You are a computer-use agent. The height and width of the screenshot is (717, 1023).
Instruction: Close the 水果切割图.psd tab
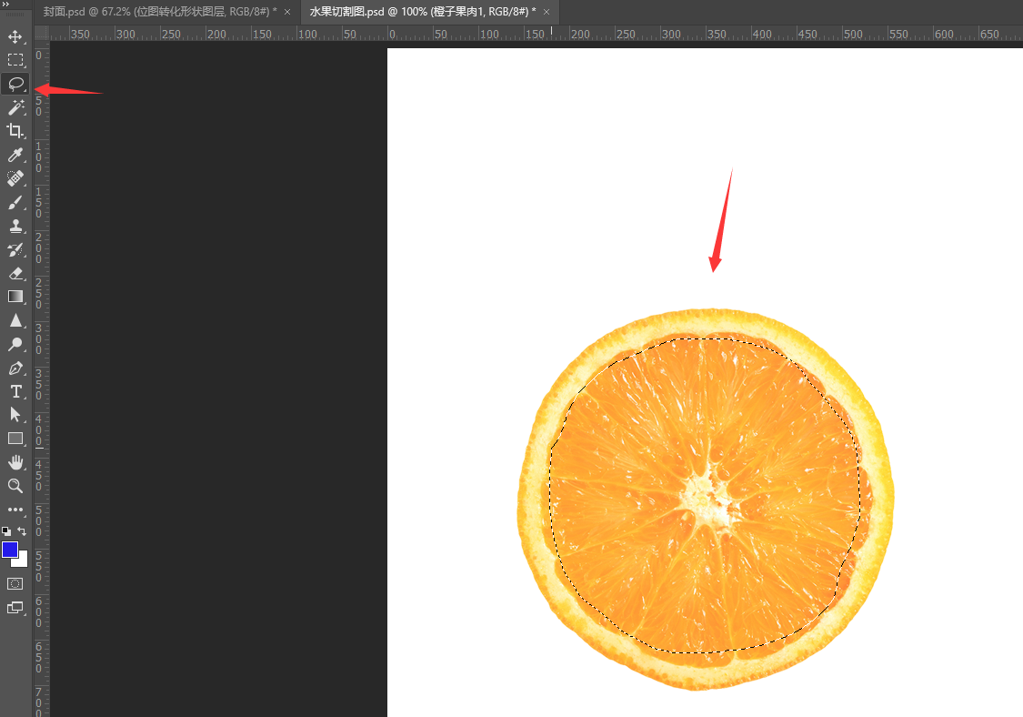(x=547, y=12)
